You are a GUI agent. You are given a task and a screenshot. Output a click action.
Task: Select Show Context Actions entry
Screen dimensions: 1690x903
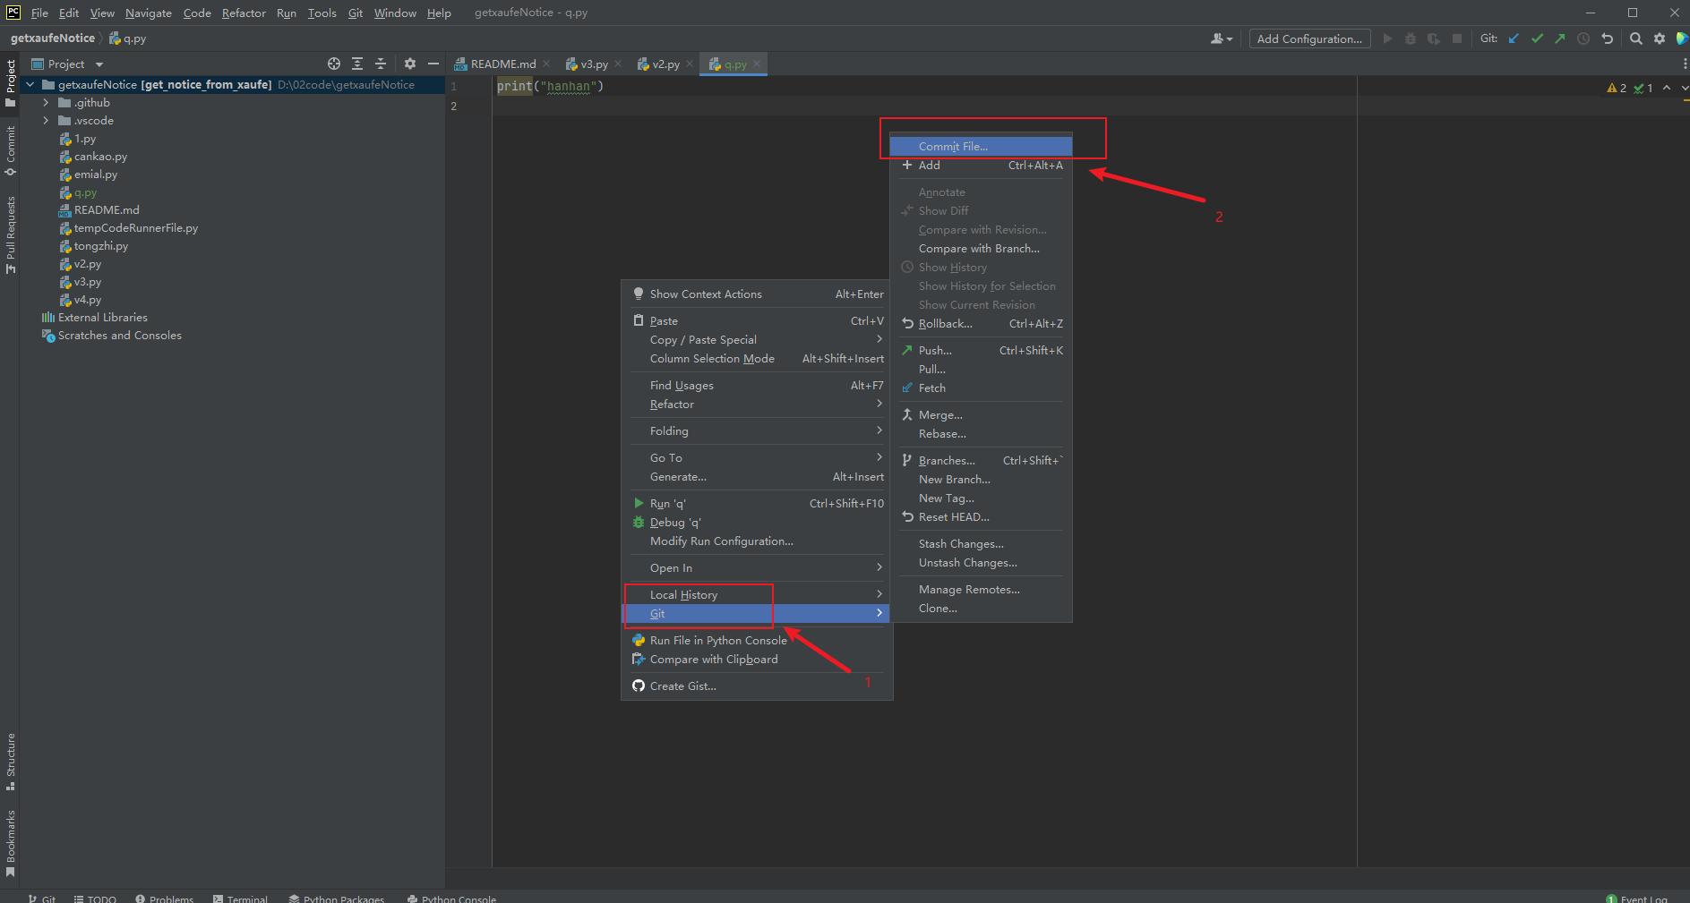[757, 294]
